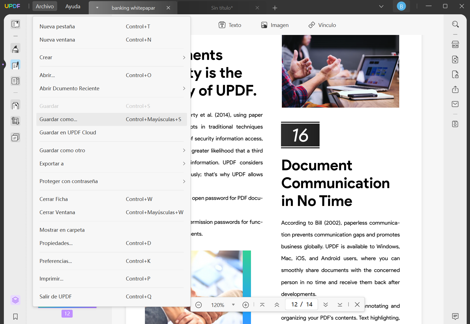The height and width of the screenshot is (324, 470).
Task: Open the Annotate highlighter tool
Action: [15, 48]
